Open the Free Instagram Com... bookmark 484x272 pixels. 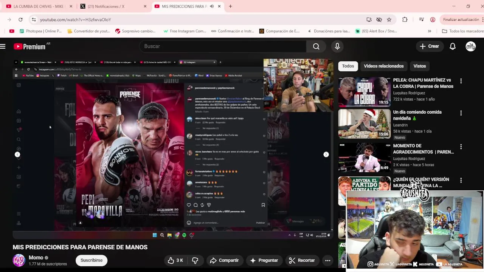185,31
